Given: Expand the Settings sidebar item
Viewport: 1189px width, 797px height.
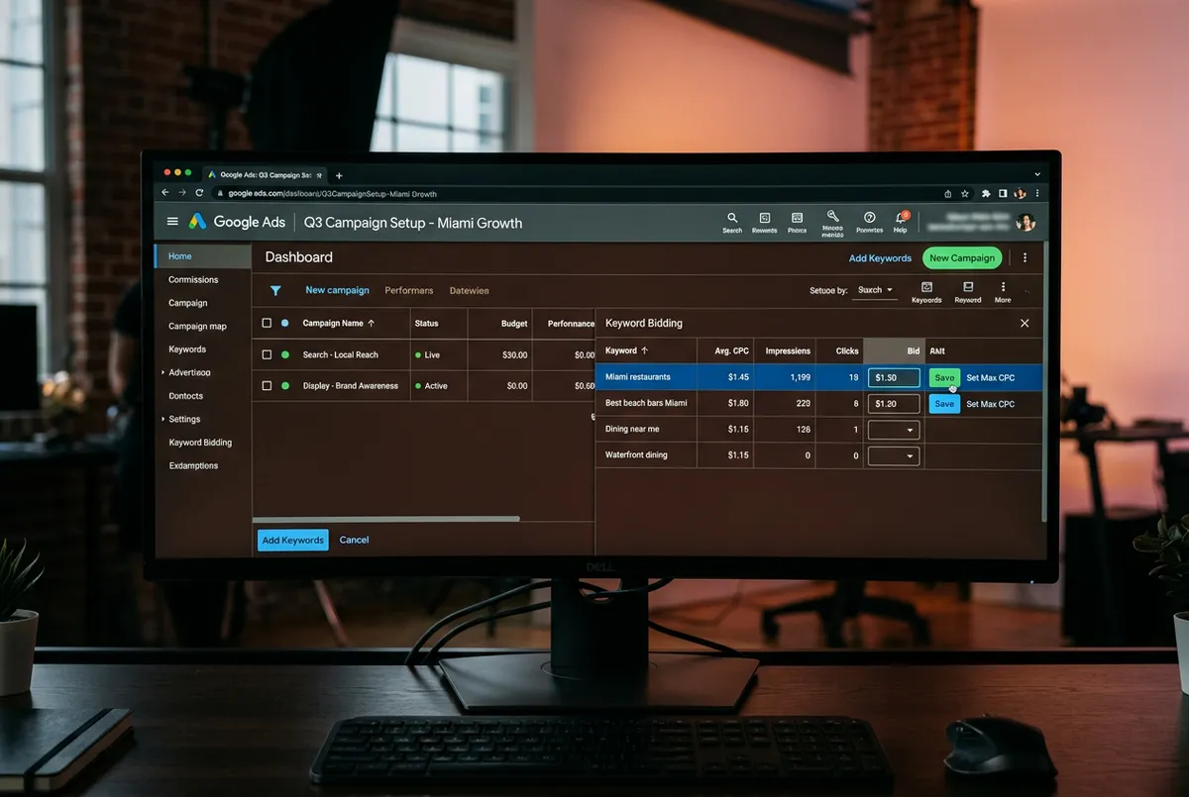Looking at the screenshot, I should click(x=183, y=419).
